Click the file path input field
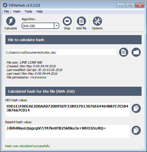The height and width of the screenshot is (152, 147). (61, 52)
